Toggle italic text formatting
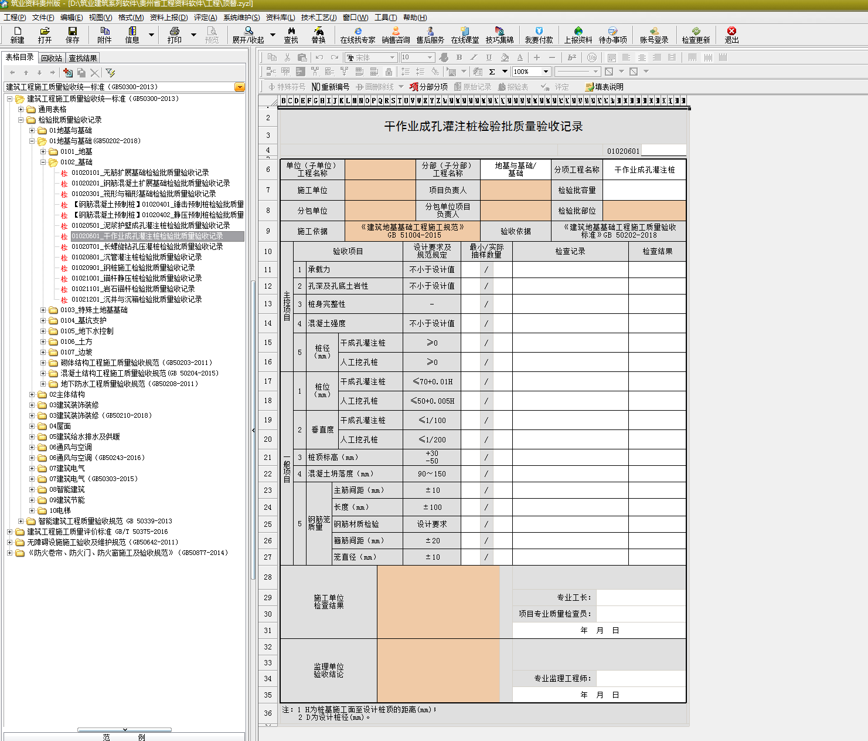The image size is (868, 741). point(474,57)
